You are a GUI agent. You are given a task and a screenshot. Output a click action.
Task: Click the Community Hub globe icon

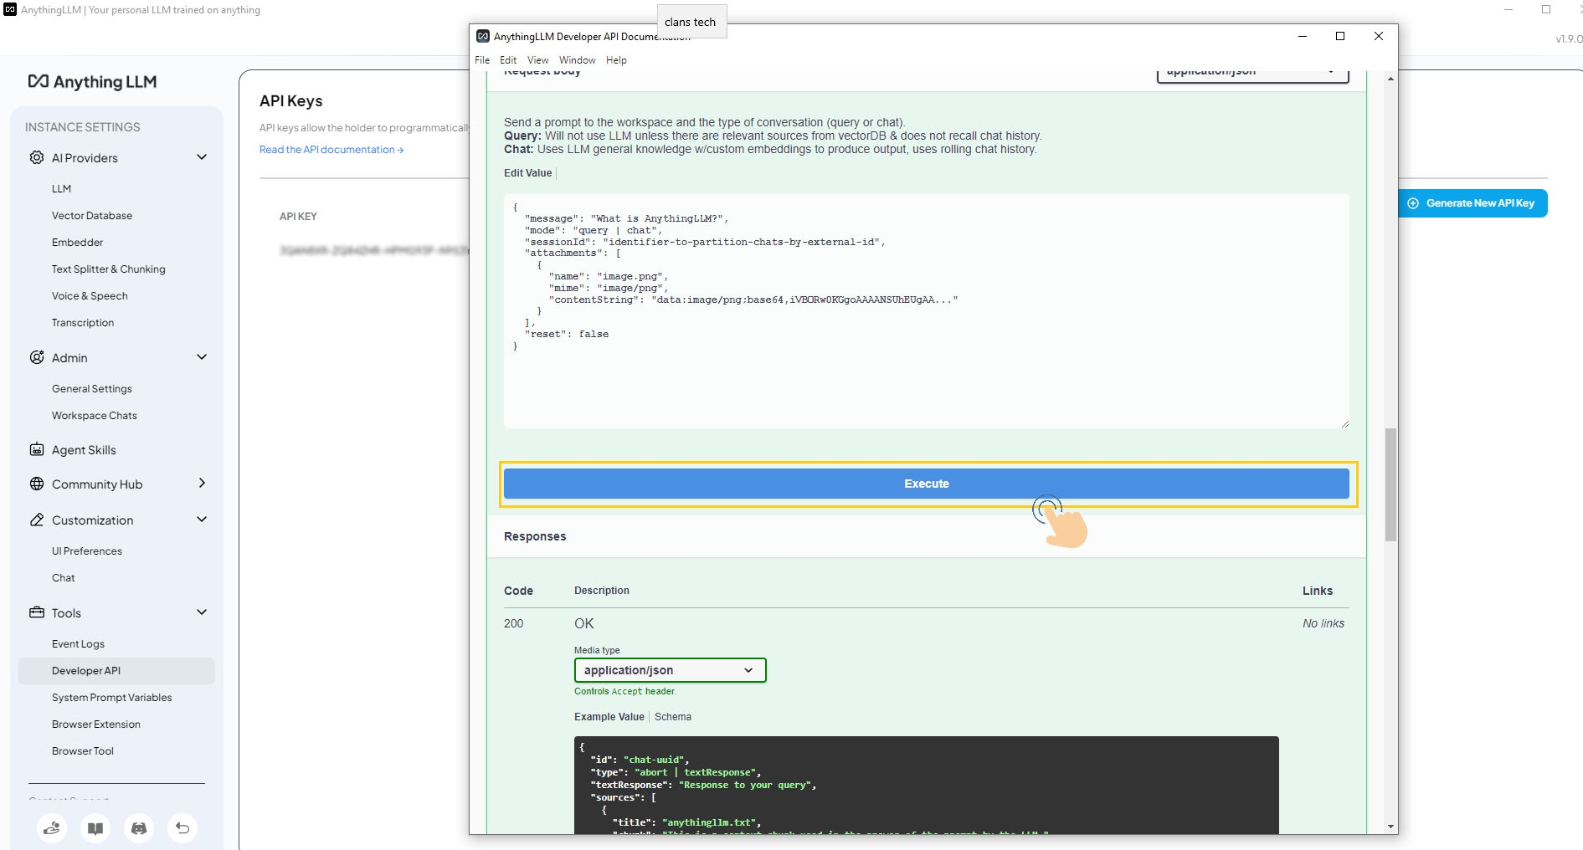36,484
